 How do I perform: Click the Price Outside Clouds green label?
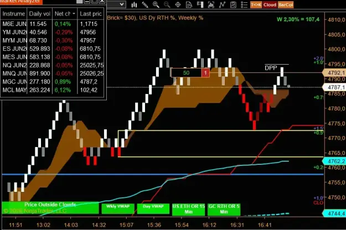[50, 207]
